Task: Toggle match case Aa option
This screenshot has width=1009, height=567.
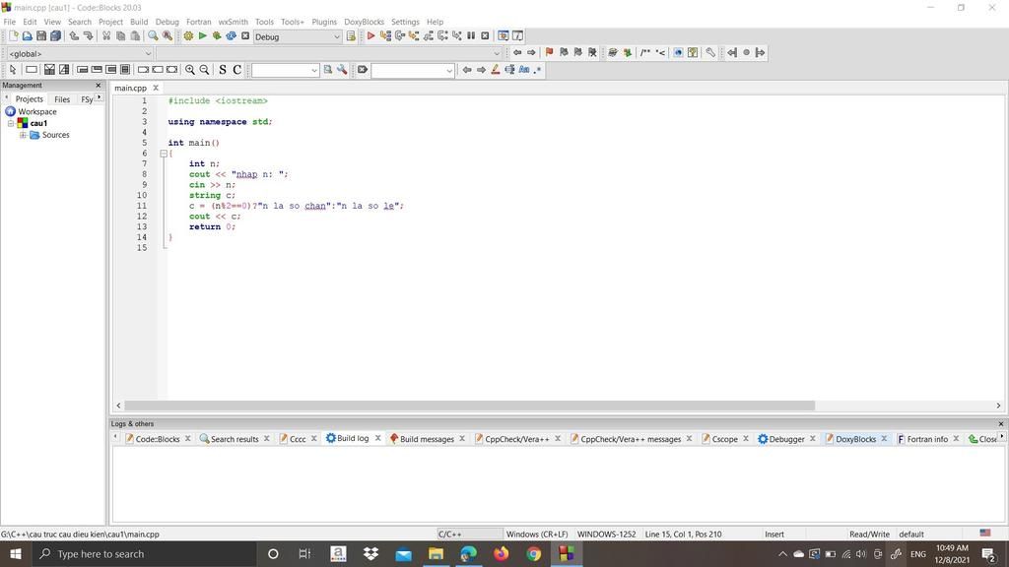Action: pos(524,70)
